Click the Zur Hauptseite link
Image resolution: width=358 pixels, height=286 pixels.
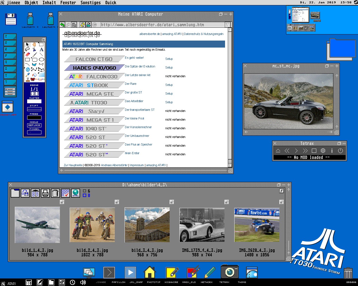73,165
